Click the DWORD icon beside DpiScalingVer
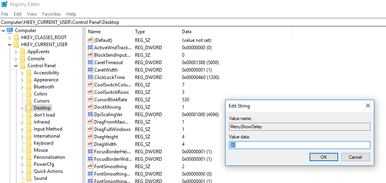The image size is (386, 183). (x=90, y=115)
